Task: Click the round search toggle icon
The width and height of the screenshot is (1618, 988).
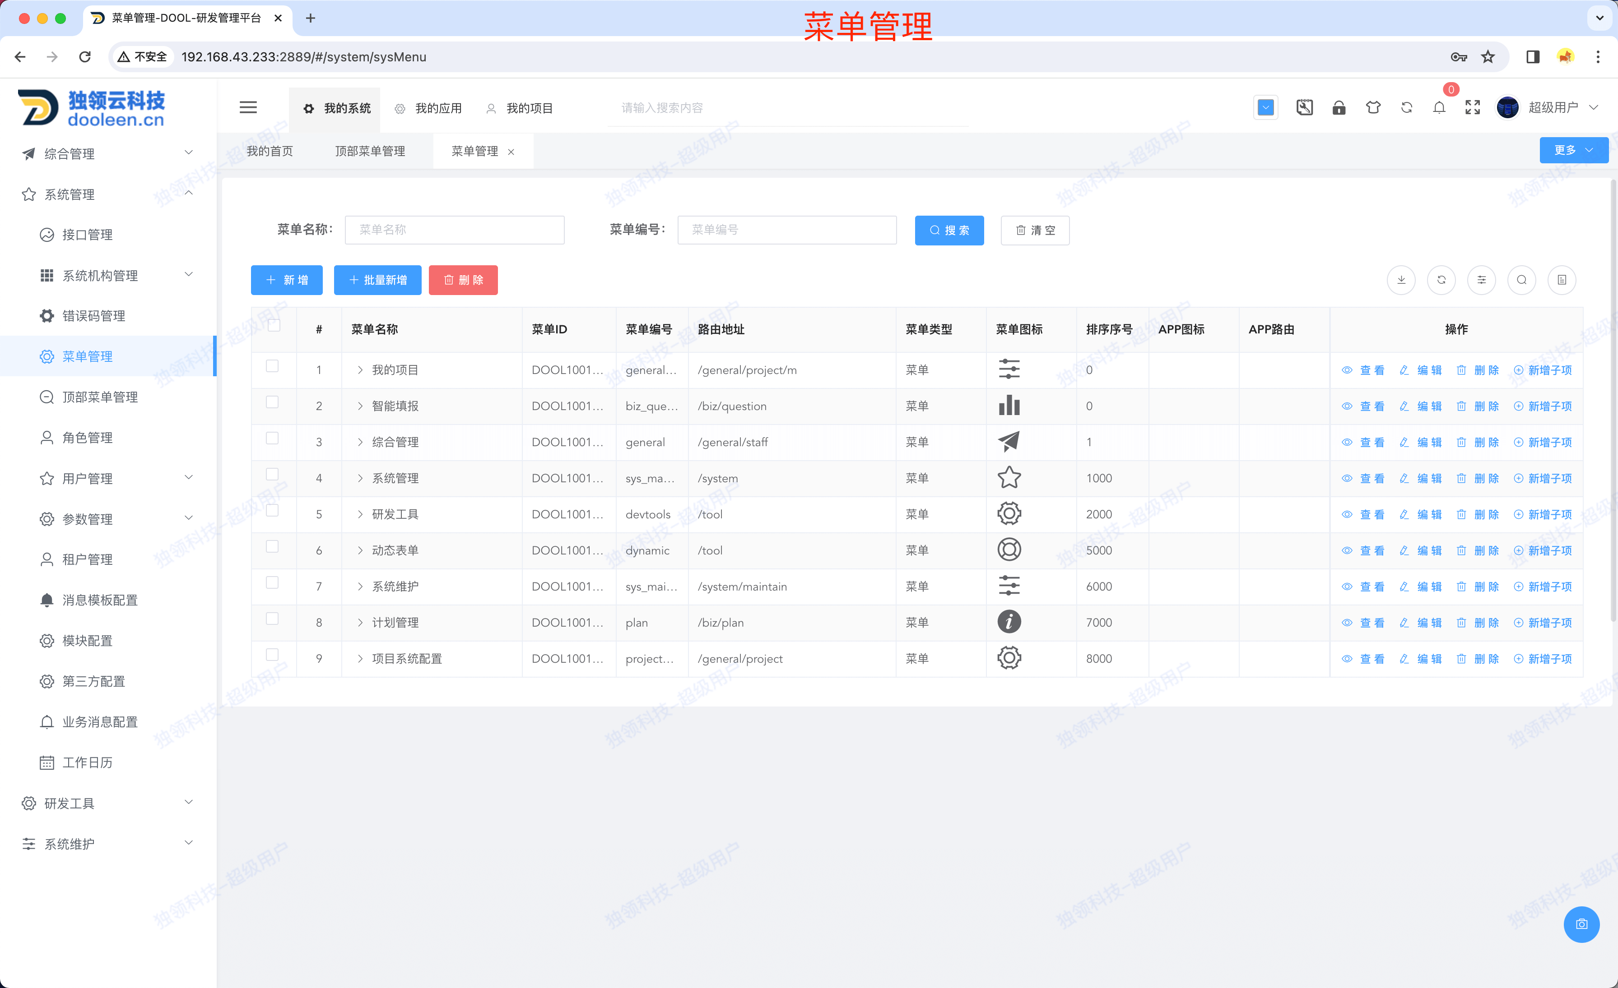Action: tap(1521, 280)
